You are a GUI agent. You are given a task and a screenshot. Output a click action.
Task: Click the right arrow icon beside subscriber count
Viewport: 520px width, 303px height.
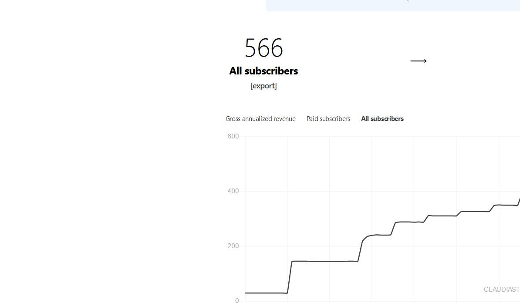(x=418, y=61)
